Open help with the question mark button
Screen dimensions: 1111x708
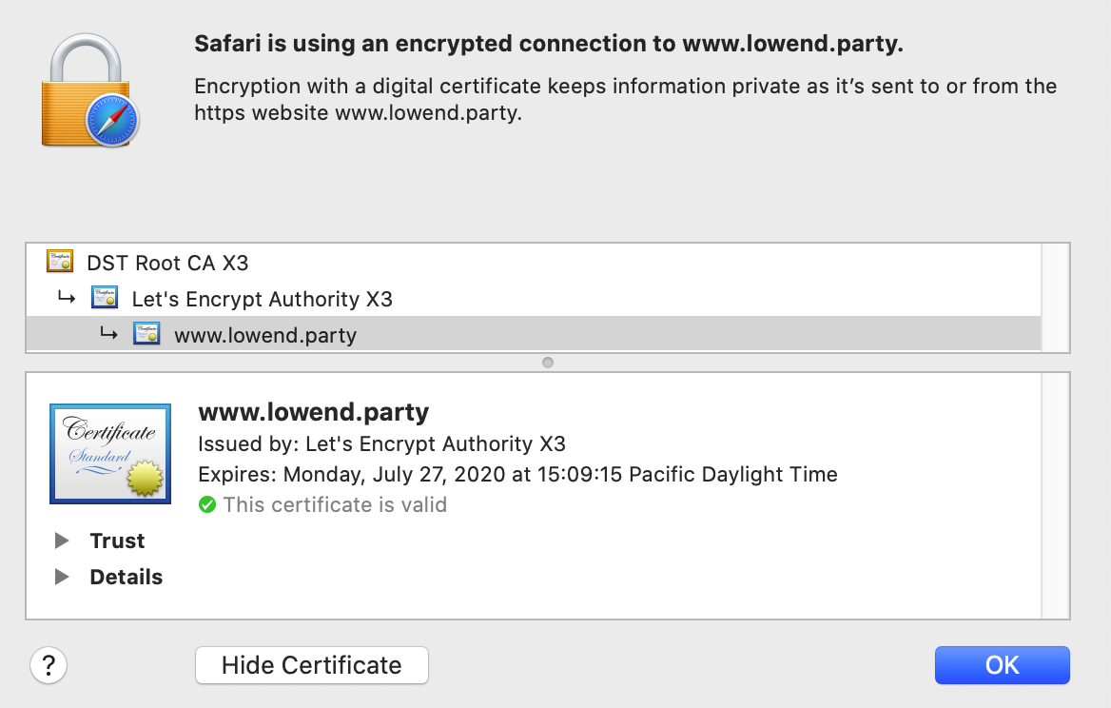(49, 665)
